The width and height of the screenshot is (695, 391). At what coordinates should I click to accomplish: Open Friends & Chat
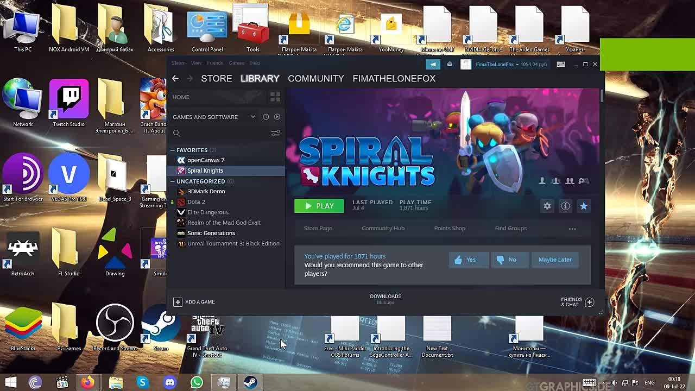(578, 302)
